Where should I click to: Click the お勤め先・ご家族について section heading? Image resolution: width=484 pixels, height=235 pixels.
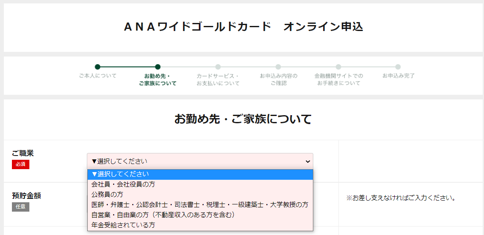point(243,119)
